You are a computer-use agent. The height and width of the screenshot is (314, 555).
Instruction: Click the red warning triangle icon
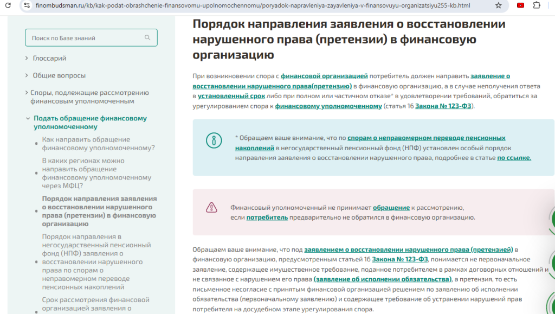point(211,209)
